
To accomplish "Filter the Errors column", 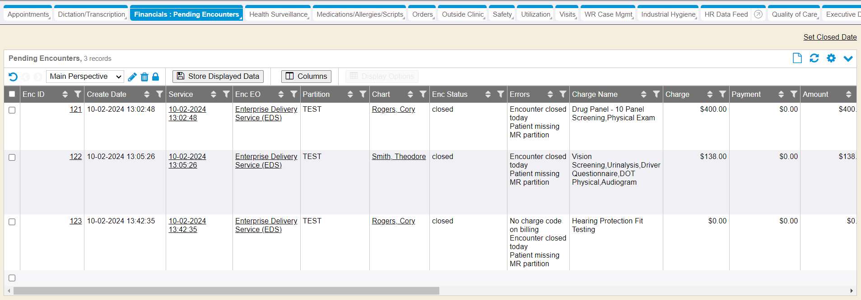I will tap(563, 94).
